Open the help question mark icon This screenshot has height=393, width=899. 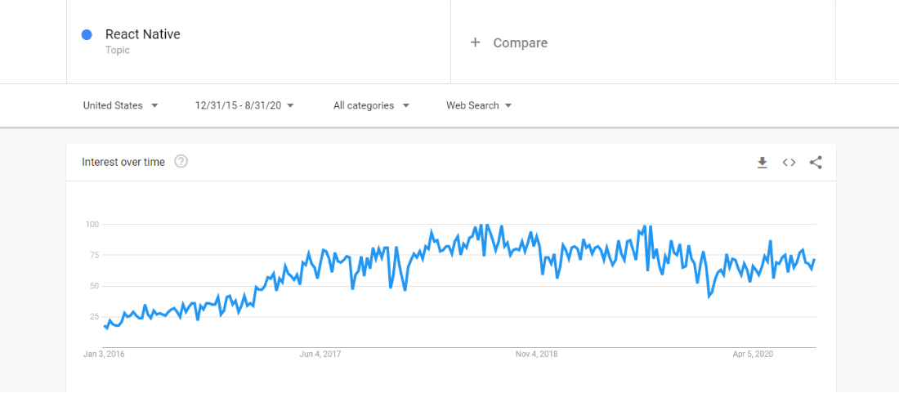click(x=181, y=162)
